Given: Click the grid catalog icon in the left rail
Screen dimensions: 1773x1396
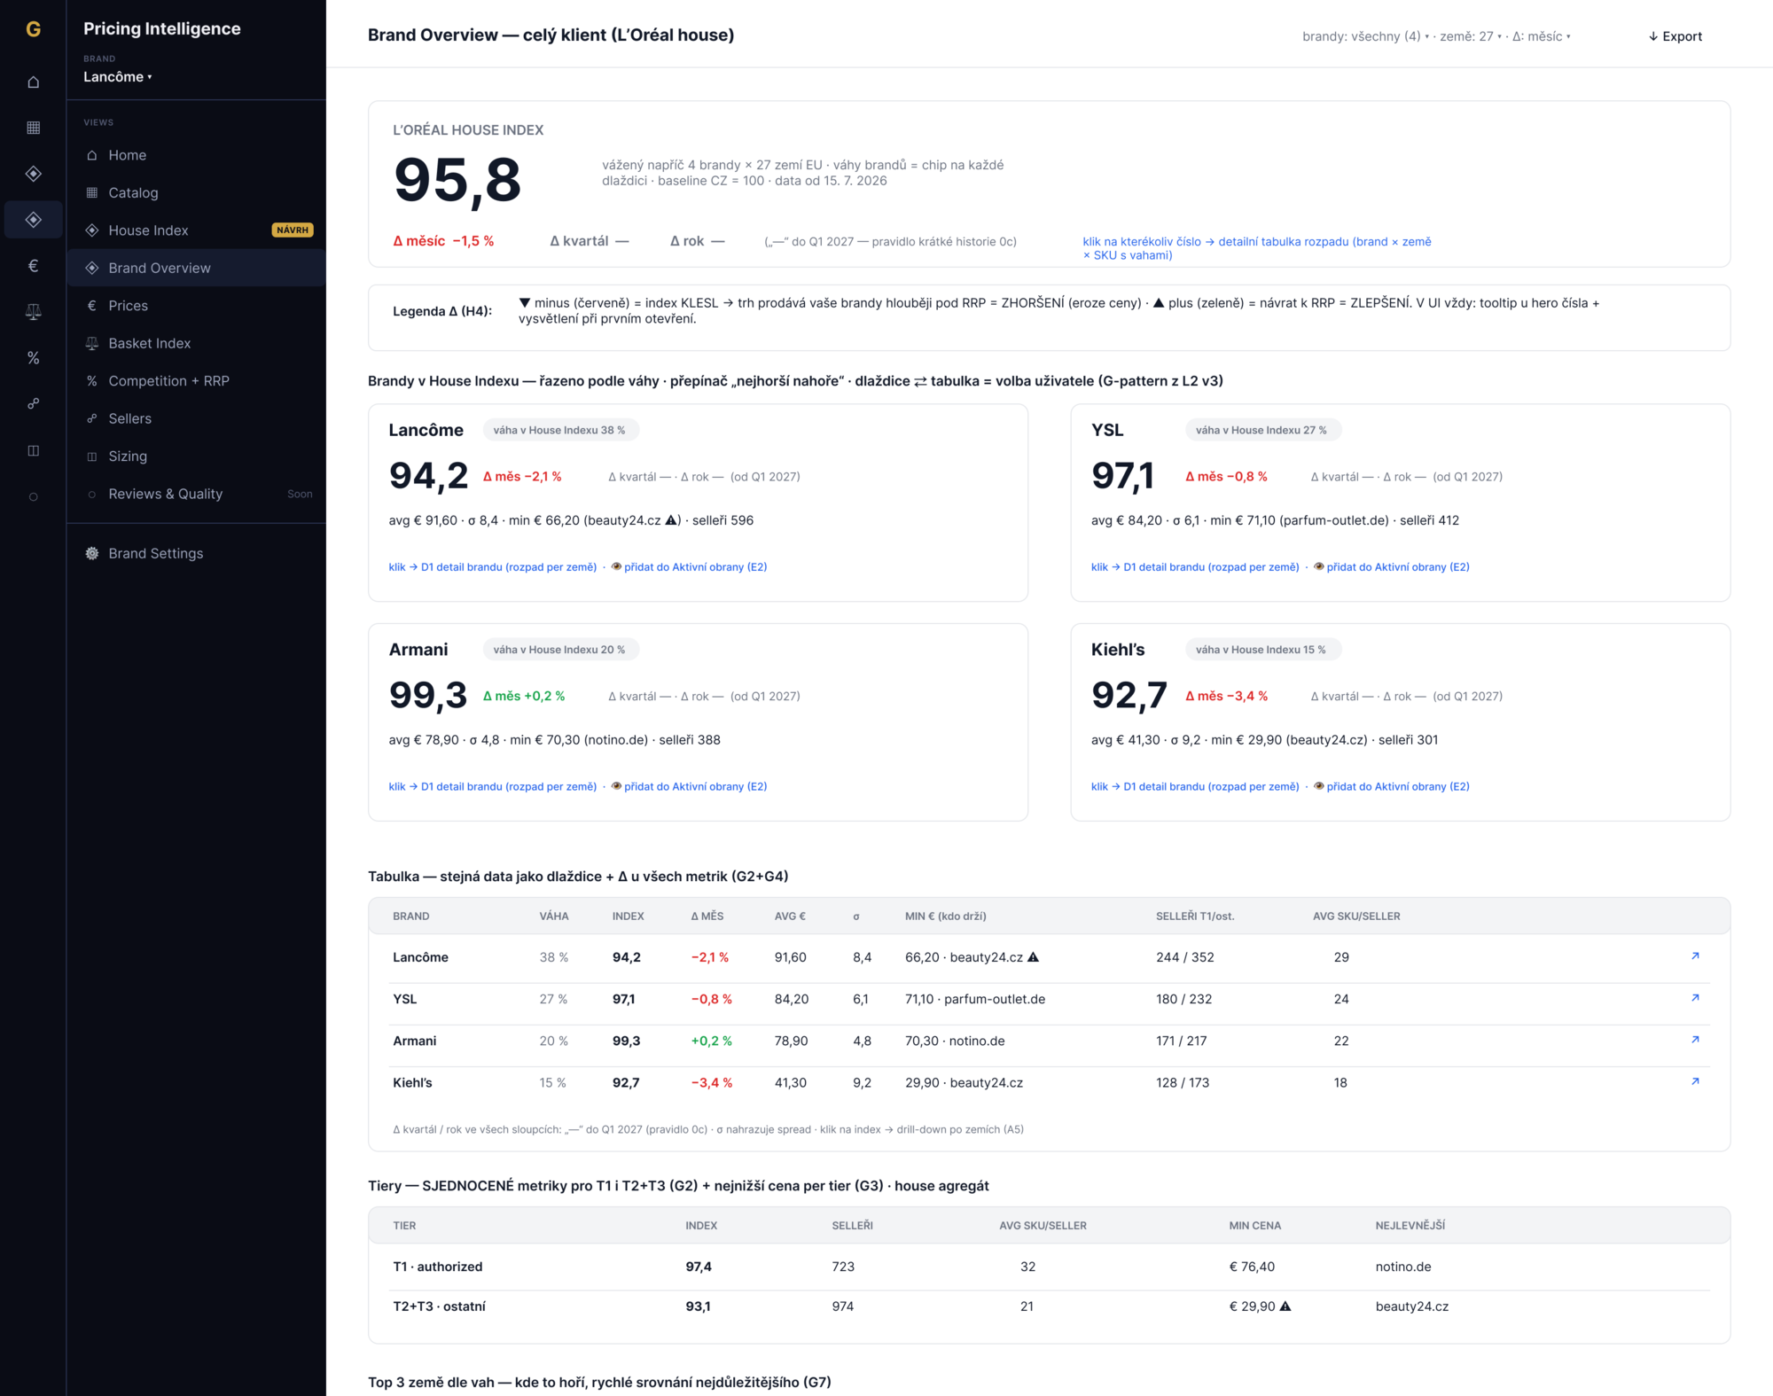Looking at the screenshot, I should (34, 128).
